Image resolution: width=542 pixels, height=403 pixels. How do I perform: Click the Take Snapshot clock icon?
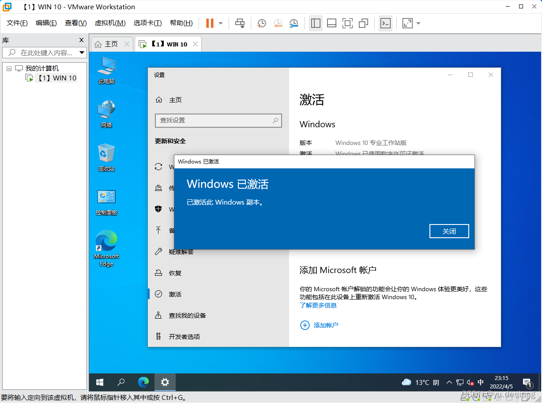click(x=262, y=23)
